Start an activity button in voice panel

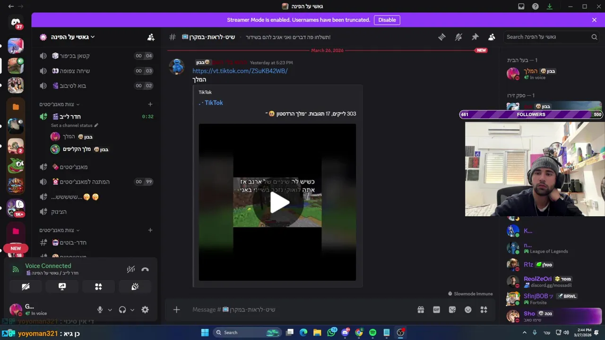click(x=98, y=287)
